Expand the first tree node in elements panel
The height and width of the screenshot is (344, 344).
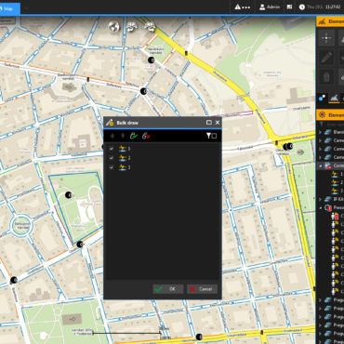[x=320, y=132]
